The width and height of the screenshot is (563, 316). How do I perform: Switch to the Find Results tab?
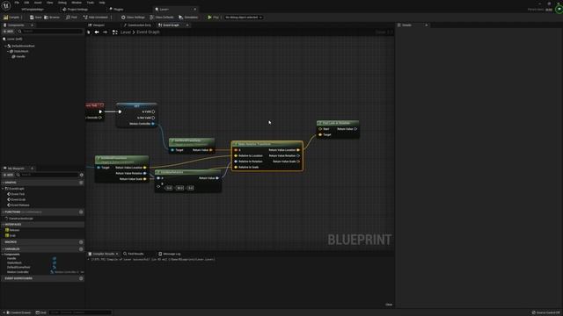(134, 254)
